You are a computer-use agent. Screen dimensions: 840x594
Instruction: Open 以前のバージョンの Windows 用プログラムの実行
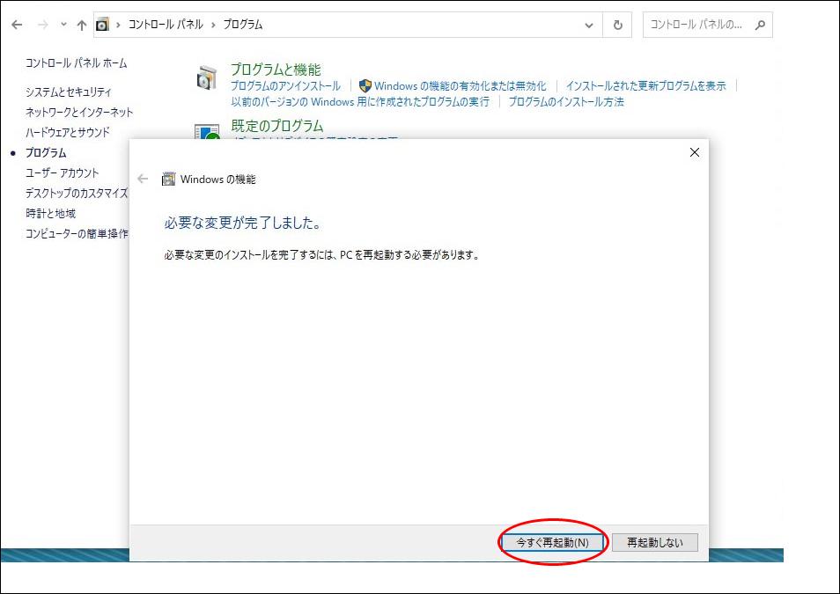359,102
